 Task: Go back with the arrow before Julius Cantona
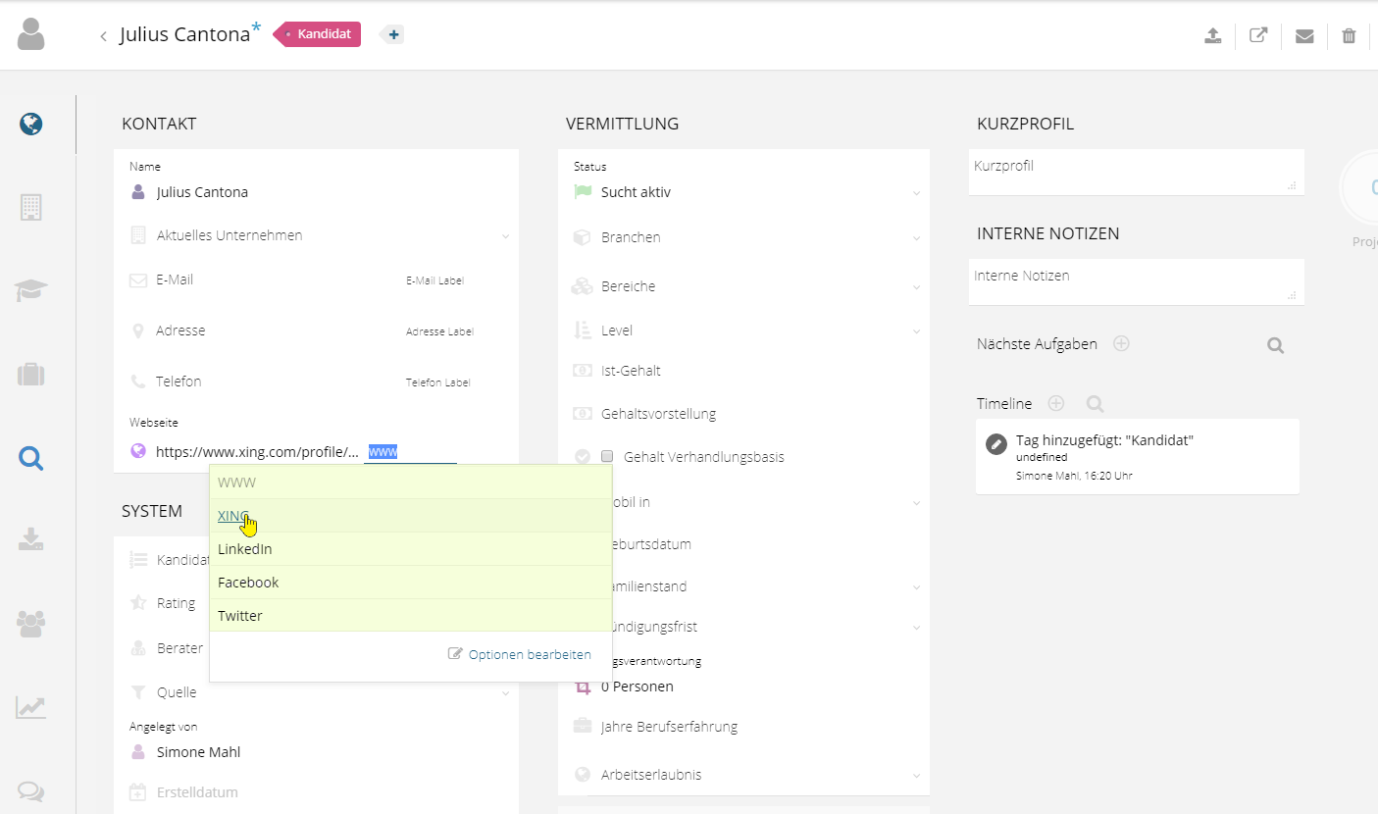pos(103,36)
